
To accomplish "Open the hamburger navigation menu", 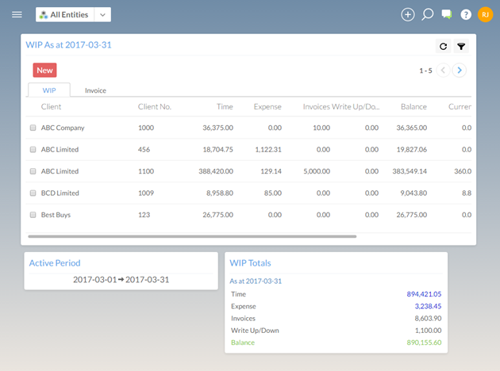I will [17, 14].
